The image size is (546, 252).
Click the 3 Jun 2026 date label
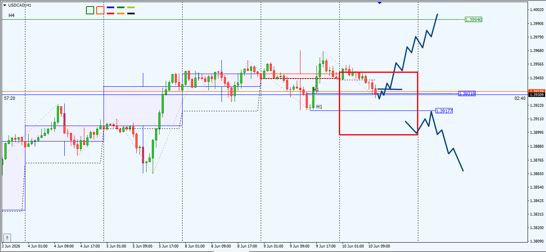[11, 246]
